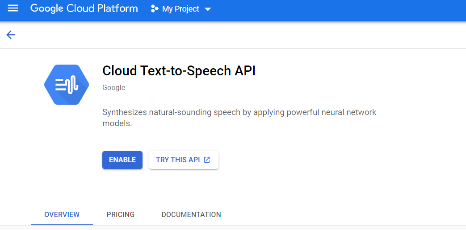Screen dimensions: 466x230
Task: Click the Google publisher name under the title
Action: pyautogui.click(x=114, y=88)
